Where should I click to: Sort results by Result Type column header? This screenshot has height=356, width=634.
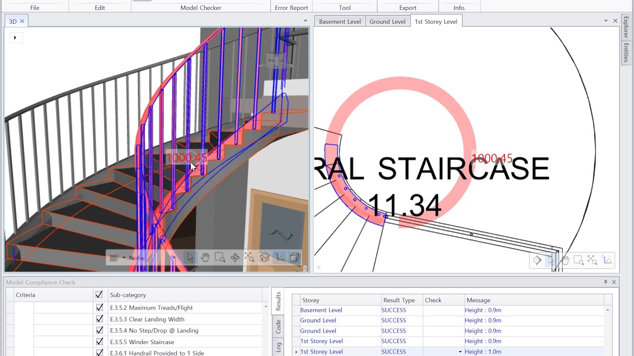pyautogui.click(x=401, y=300)
